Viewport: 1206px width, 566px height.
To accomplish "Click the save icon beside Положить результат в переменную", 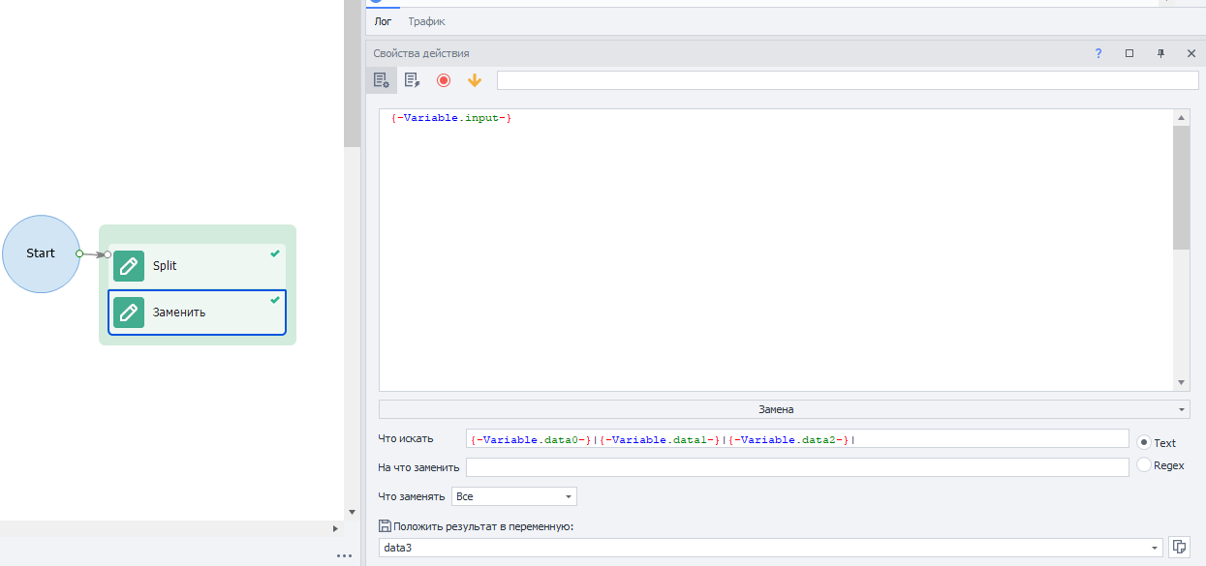I will (x=385, y=526).
